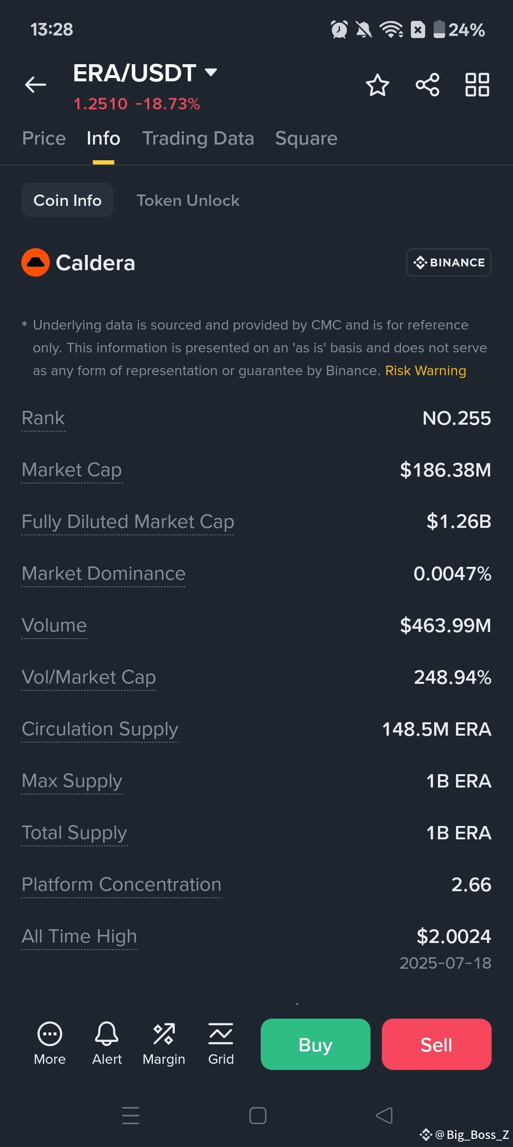Show Fully Diluted Market Cap explanation
This screenshot has width=513, height=1147.
pyautogui.click(x=128, y=522)
